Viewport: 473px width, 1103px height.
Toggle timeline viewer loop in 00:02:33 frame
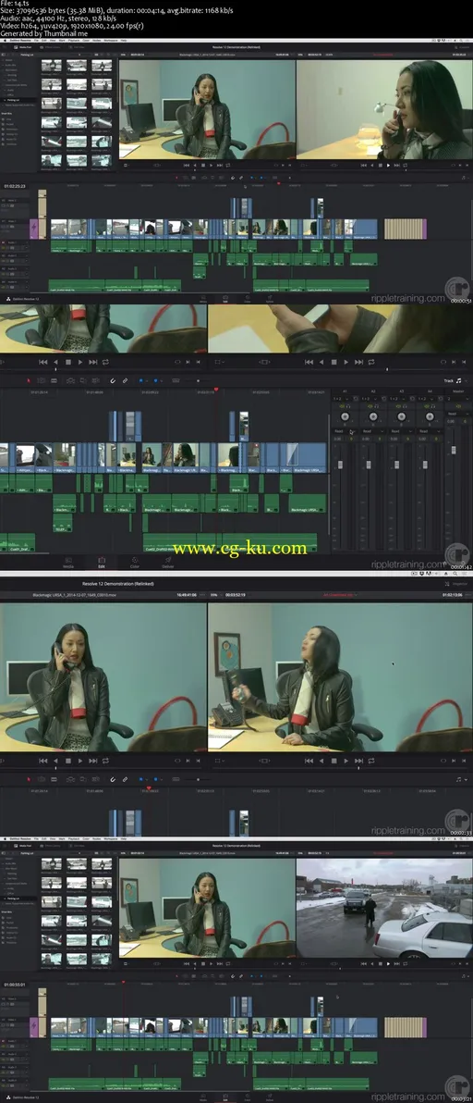pyautogui.click(x=370, y=761)
